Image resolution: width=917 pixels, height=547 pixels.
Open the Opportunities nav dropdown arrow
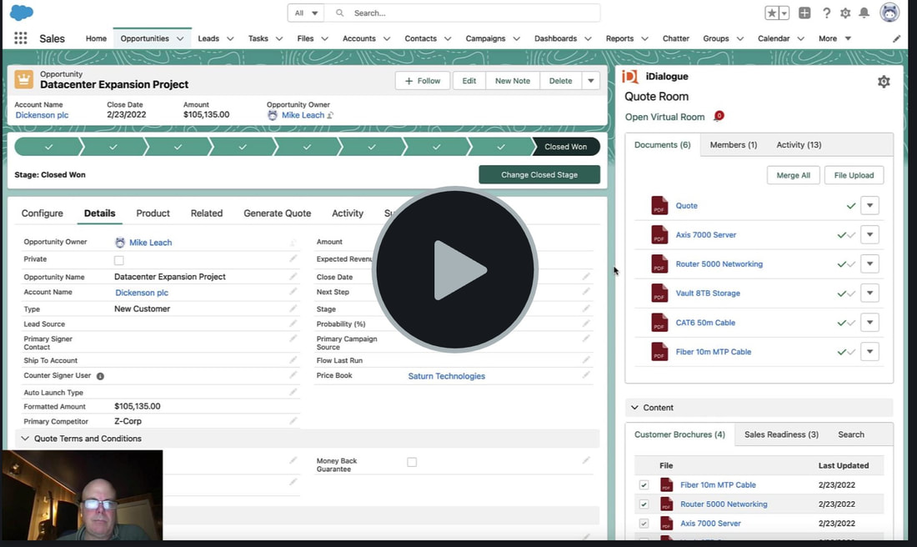click(x=180, y=38)
